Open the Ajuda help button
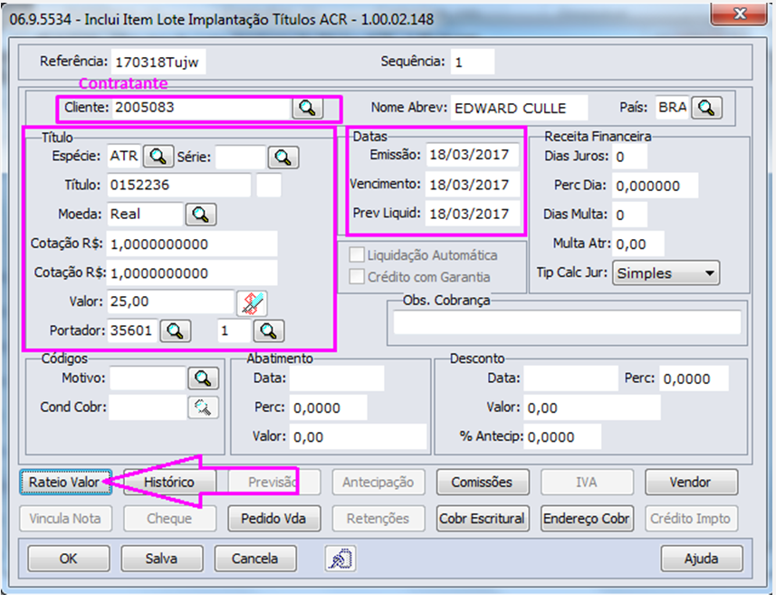 [701, 559]
